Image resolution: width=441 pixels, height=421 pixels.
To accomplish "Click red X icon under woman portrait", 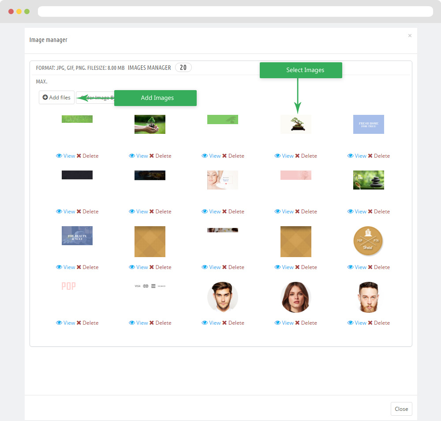I will pyautogui.click(x=298, y=323).
